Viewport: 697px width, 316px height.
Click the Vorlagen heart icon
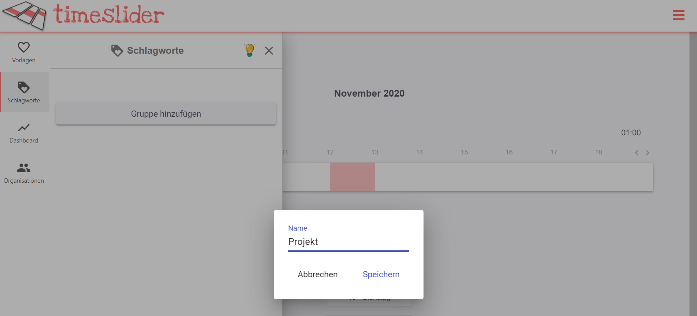click(24, 47)
